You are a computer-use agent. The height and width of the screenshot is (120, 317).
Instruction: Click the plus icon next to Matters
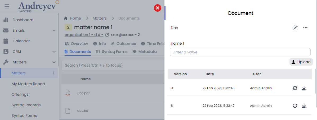pos(53,73)
